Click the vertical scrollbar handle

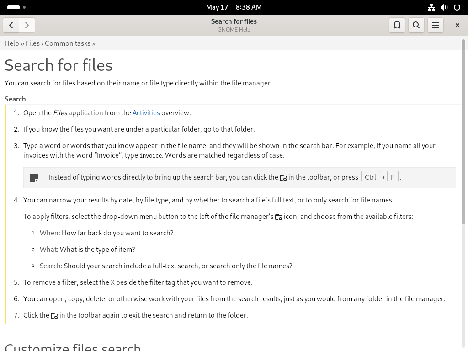463,132
